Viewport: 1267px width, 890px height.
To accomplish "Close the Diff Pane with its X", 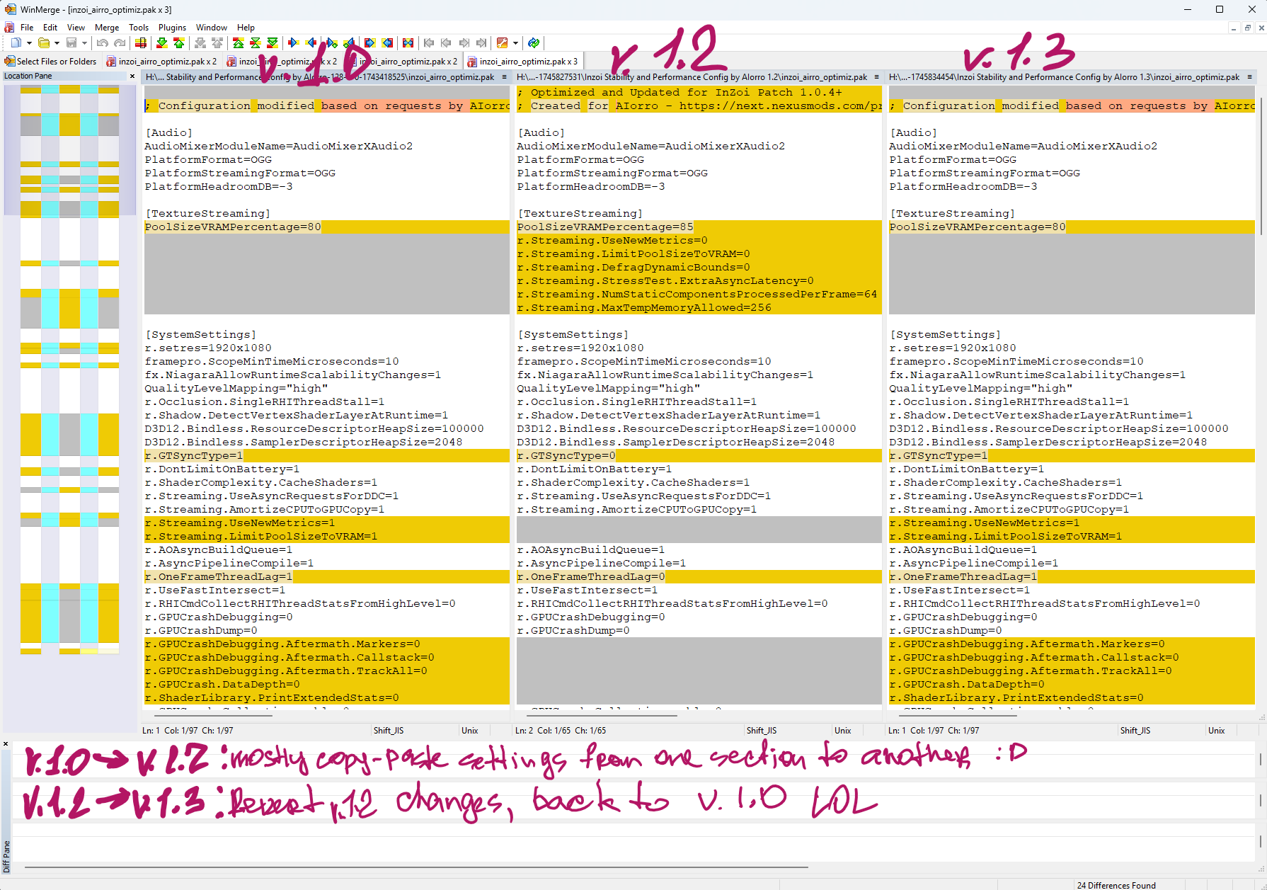I will click(6, 743).
